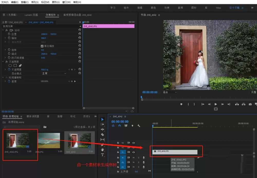This screenshot has width=257, height=178.
Task: Uncheck the 等比缩放 checkbox
Action: [x=42, y=46]
